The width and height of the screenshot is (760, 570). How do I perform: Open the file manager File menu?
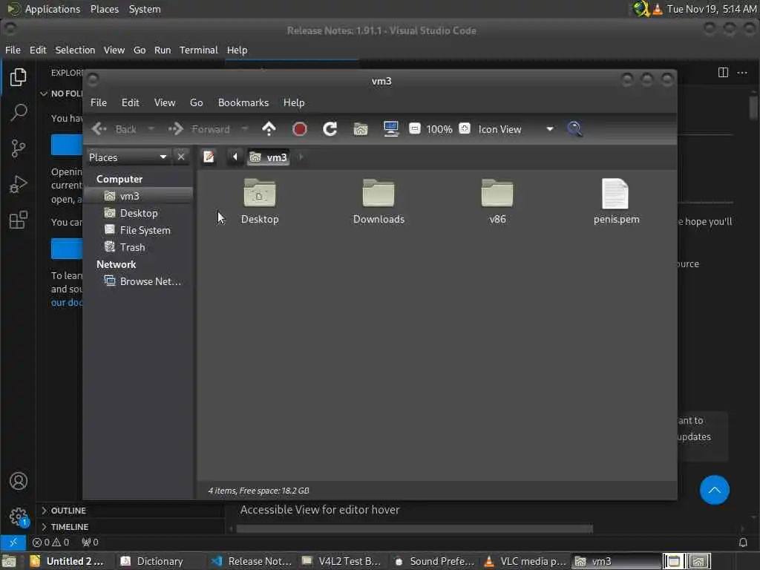pyautogui.click(x=99, y=102)
